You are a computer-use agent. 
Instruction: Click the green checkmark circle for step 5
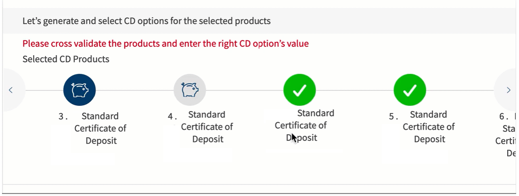click(410, 90)
